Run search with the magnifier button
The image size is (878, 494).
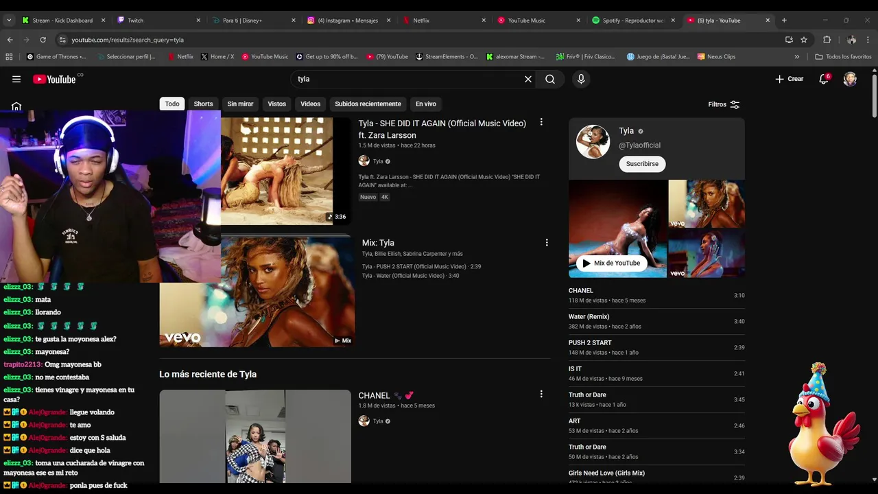[550, 79]
